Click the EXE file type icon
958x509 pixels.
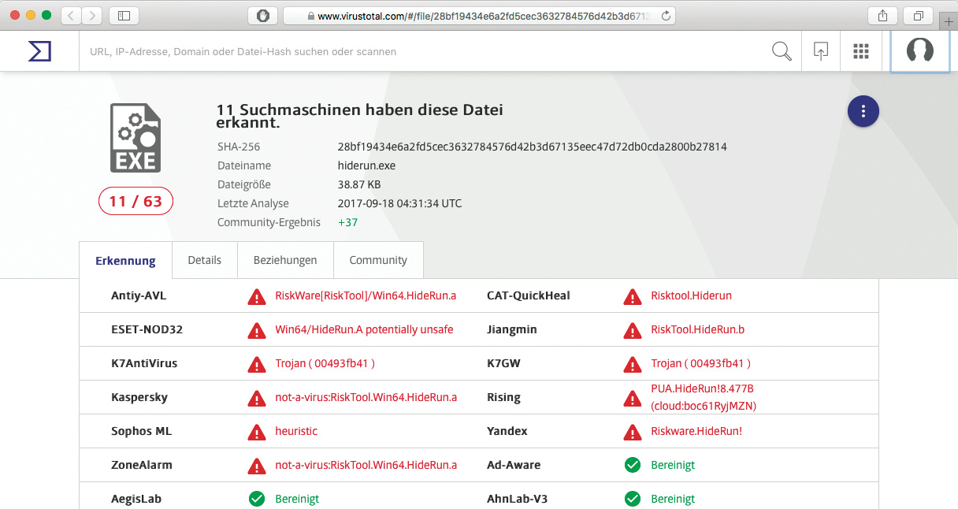click(x=136, y=139)
